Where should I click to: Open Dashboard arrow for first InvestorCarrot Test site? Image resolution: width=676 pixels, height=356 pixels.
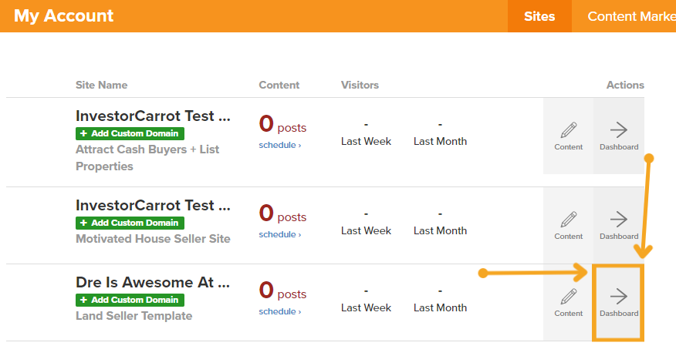point(619,136)
